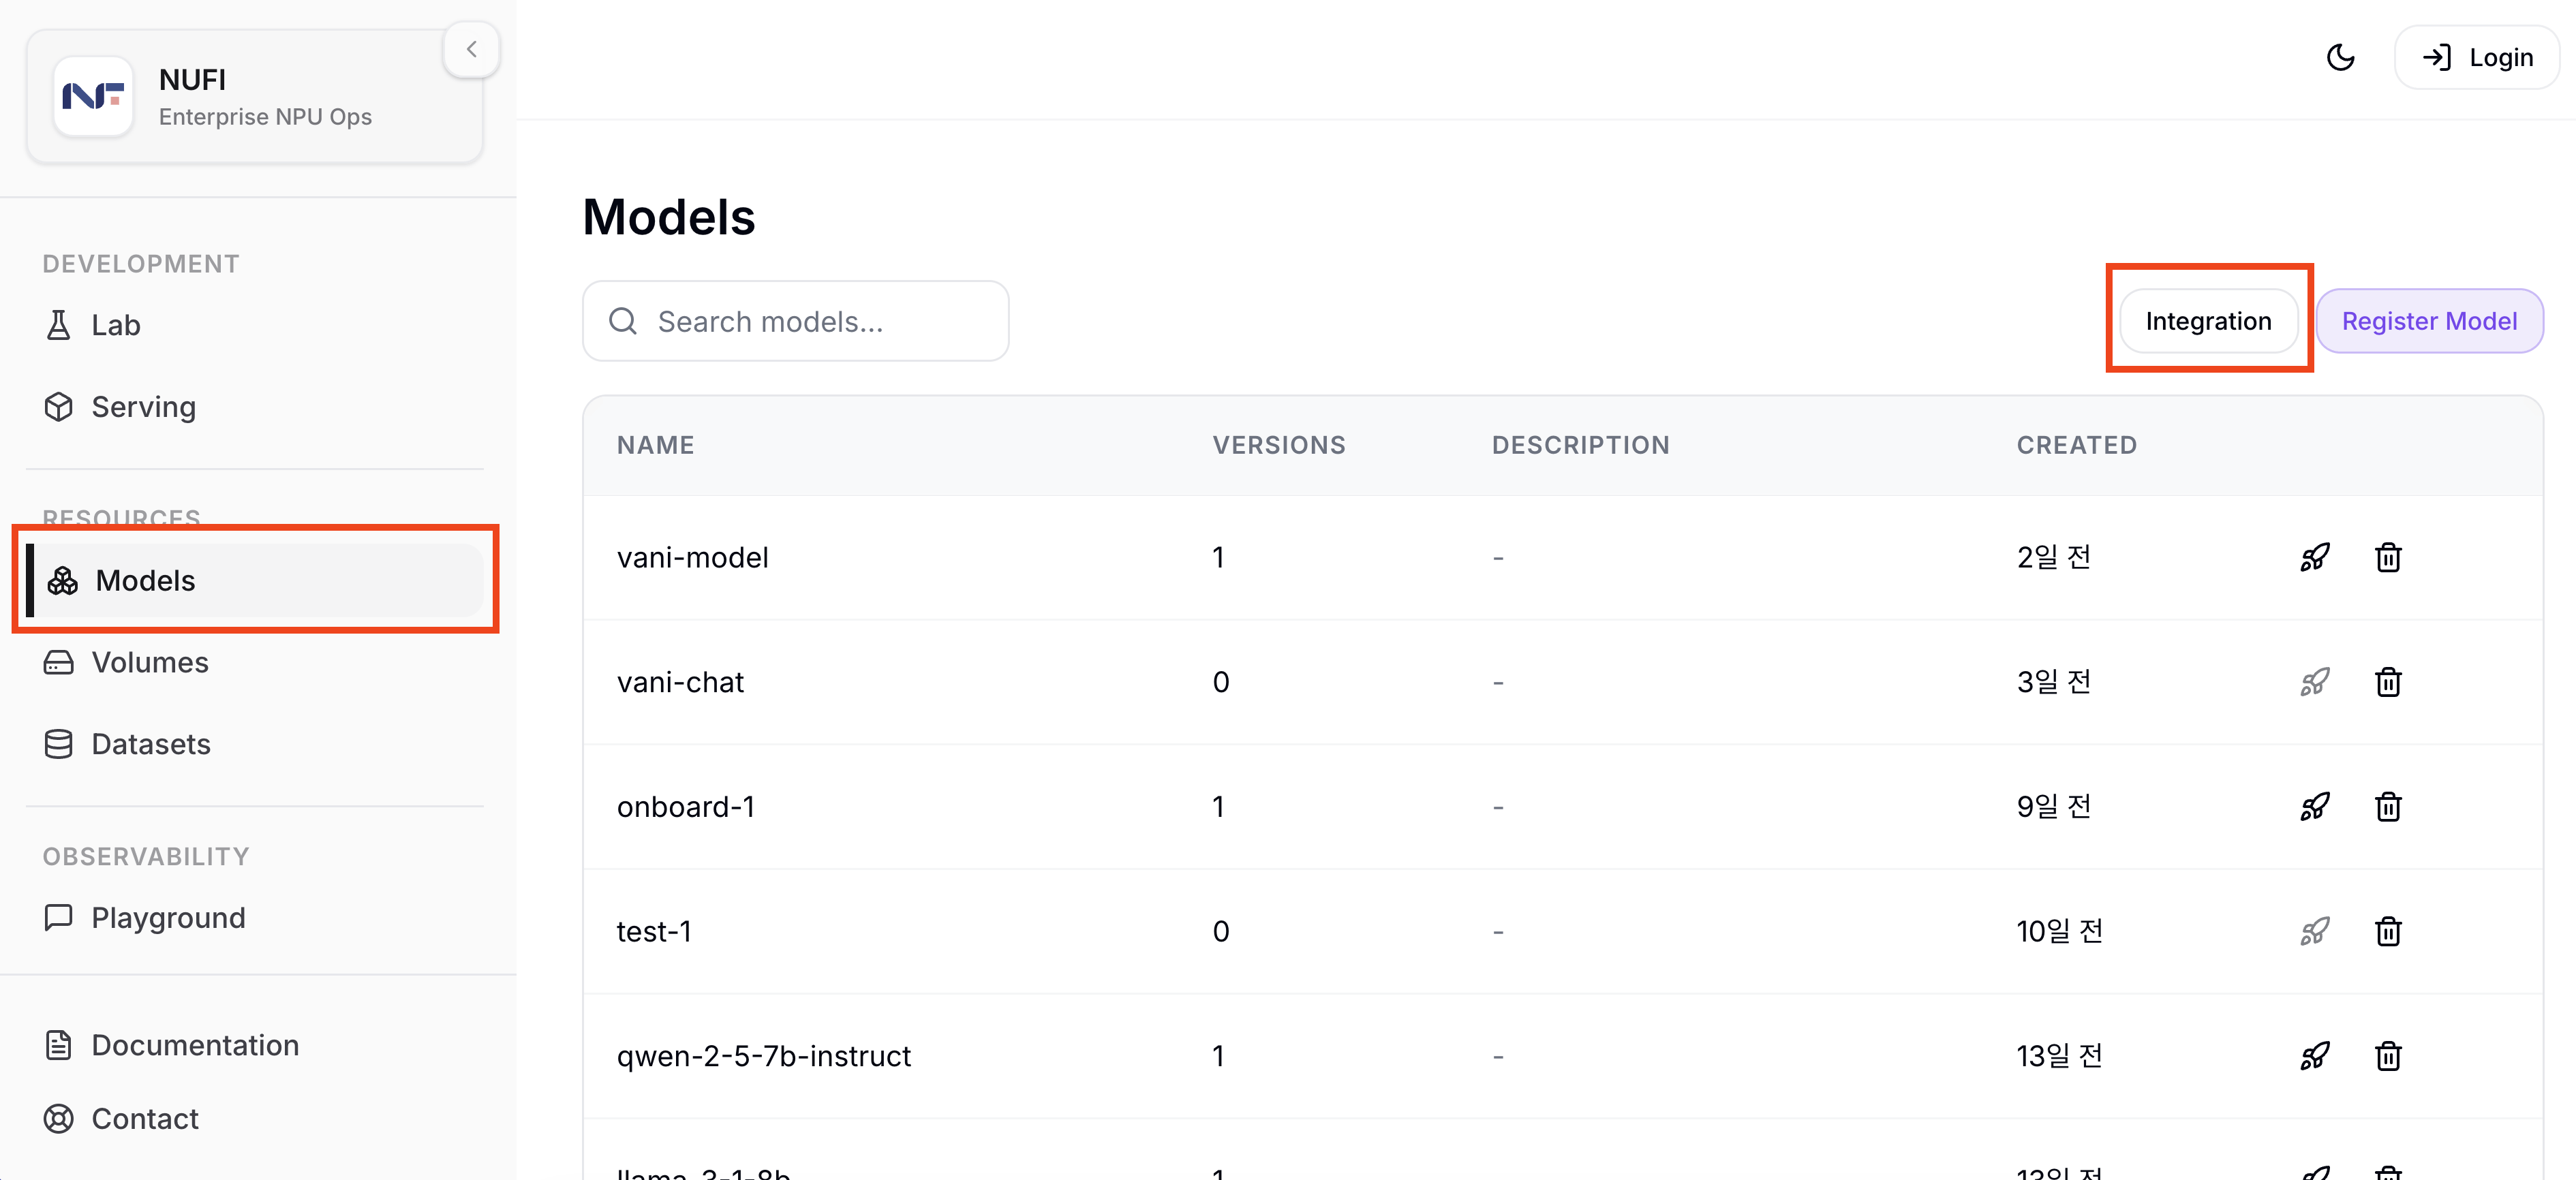Open the Playground
The height and width of the screenshot is (1180, 2576).
pyautogui.click(x=255, y=917)
